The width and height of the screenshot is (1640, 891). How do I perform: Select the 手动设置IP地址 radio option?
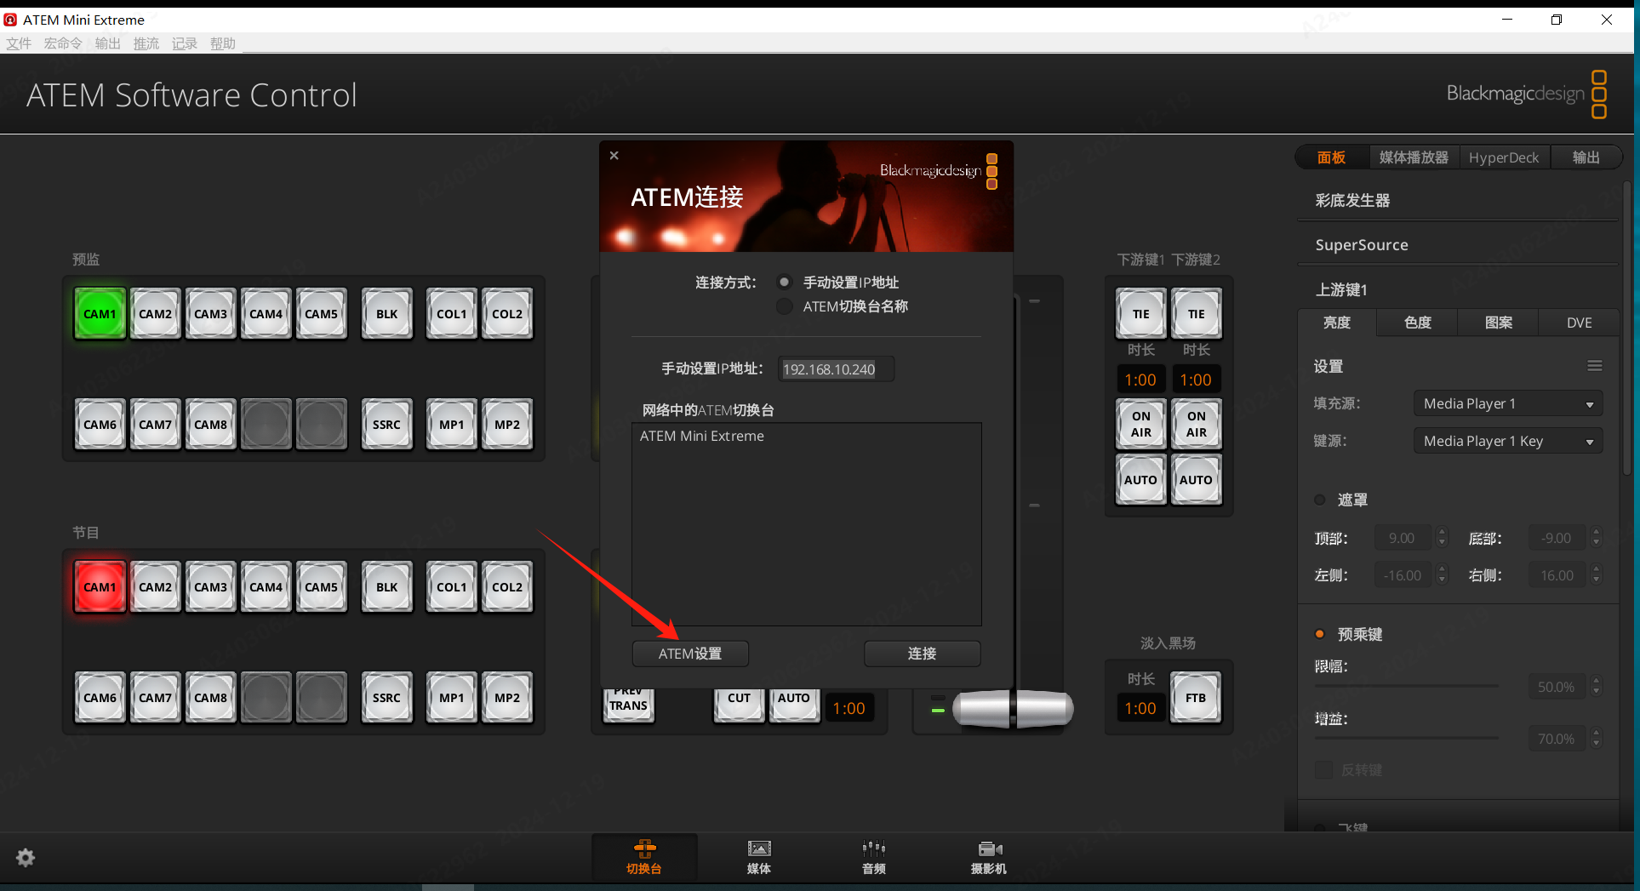784,282
